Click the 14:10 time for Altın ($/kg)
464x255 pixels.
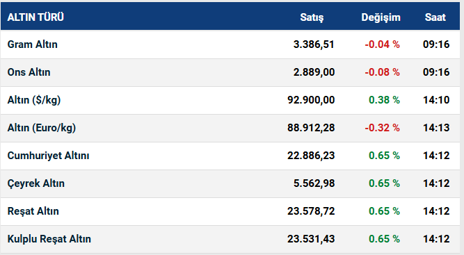pyautogui.click(x=436, y=100)
